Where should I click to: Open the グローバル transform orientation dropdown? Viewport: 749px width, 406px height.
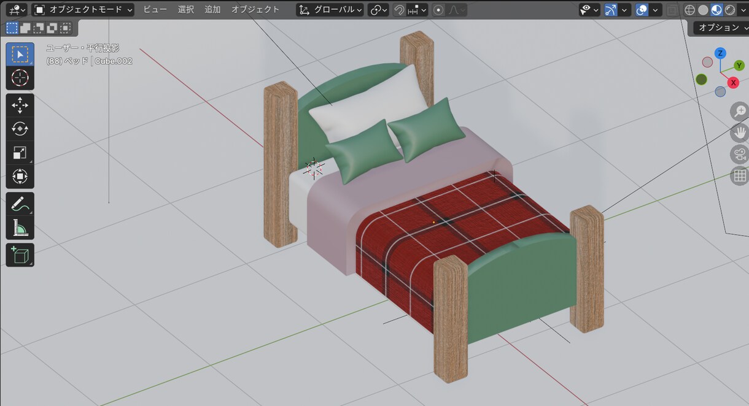[330, 10]
